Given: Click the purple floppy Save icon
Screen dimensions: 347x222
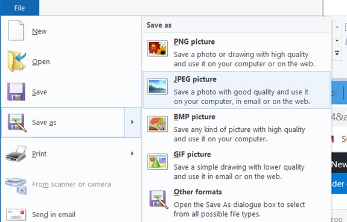Looking at the screenshot, I should [x=16, y=91].
